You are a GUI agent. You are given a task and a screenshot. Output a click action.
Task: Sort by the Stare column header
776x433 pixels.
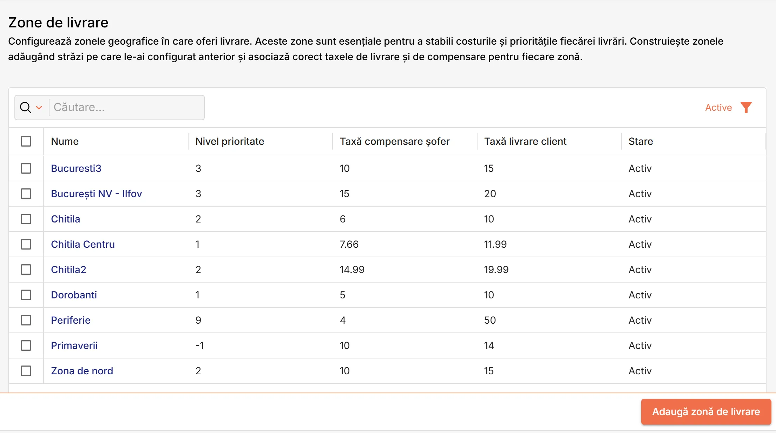click(640, 141)
